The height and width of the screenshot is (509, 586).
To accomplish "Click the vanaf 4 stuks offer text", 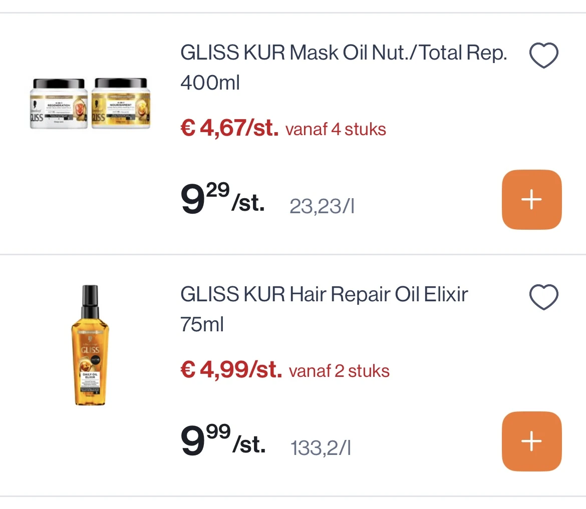I will (x=336, y=129).
